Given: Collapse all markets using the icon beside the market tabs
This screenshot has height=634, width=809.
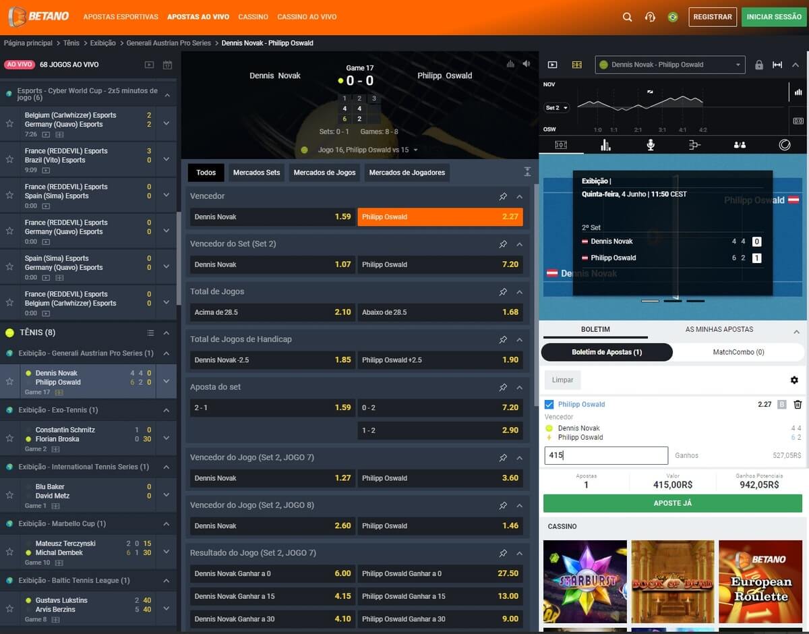Looking at the screenshot, I should pos(527,172).
